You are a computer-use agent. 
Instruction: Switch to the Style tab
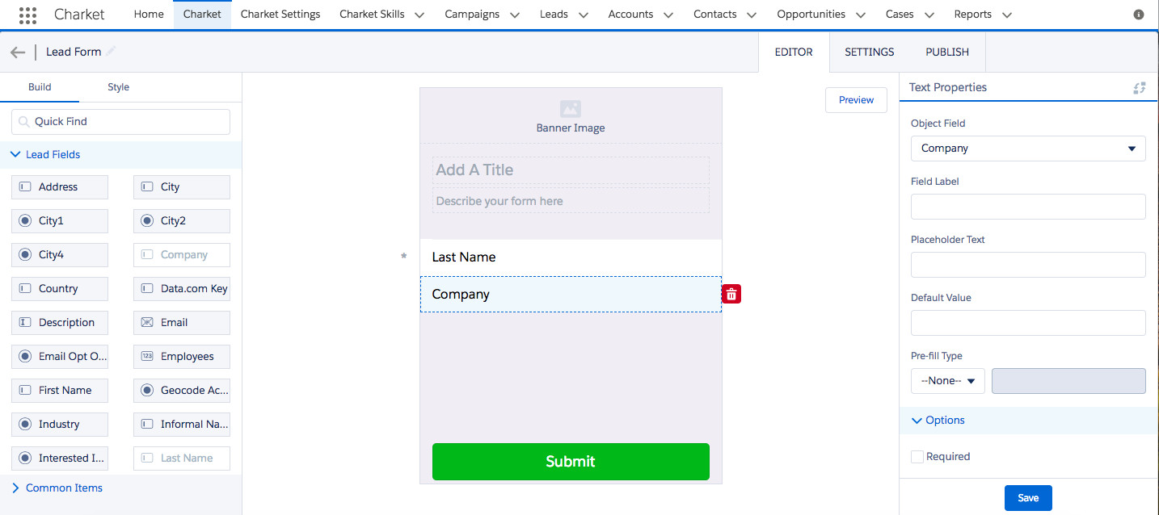[118, 87]
